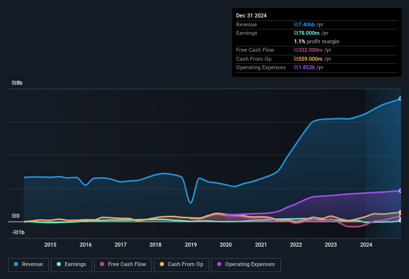Click the 1.1% profit margin text
Image resolution: width=409 pixels, height=279 pixels.
[x=317, y=41]
